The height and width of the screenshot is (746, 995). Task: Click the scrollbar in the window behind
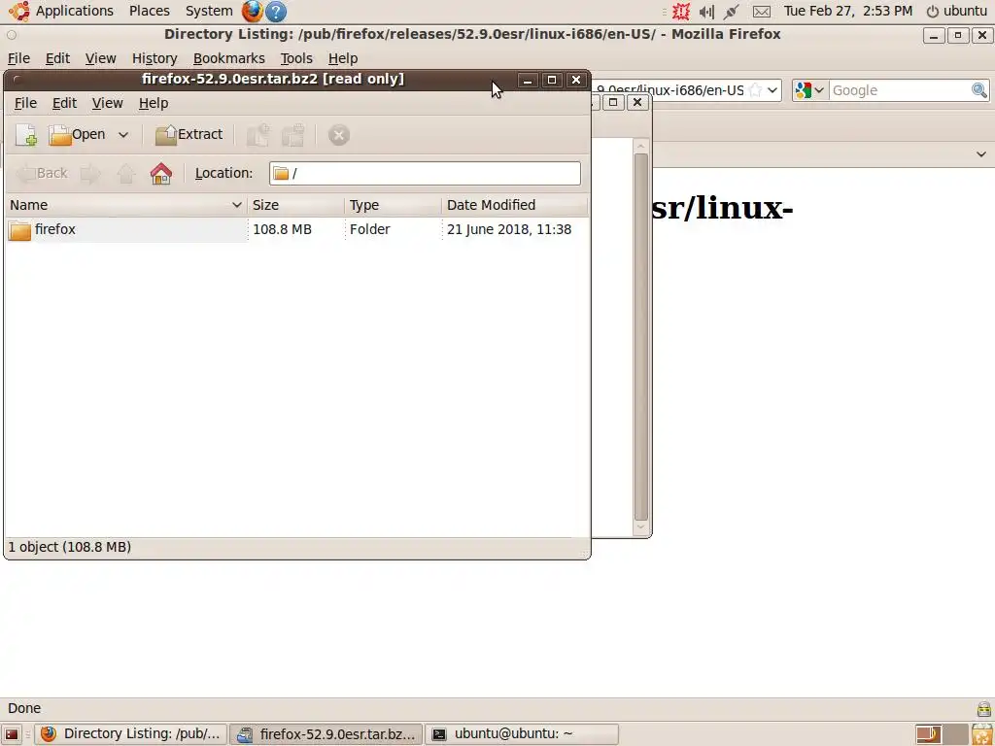click(x=641, y=337)
